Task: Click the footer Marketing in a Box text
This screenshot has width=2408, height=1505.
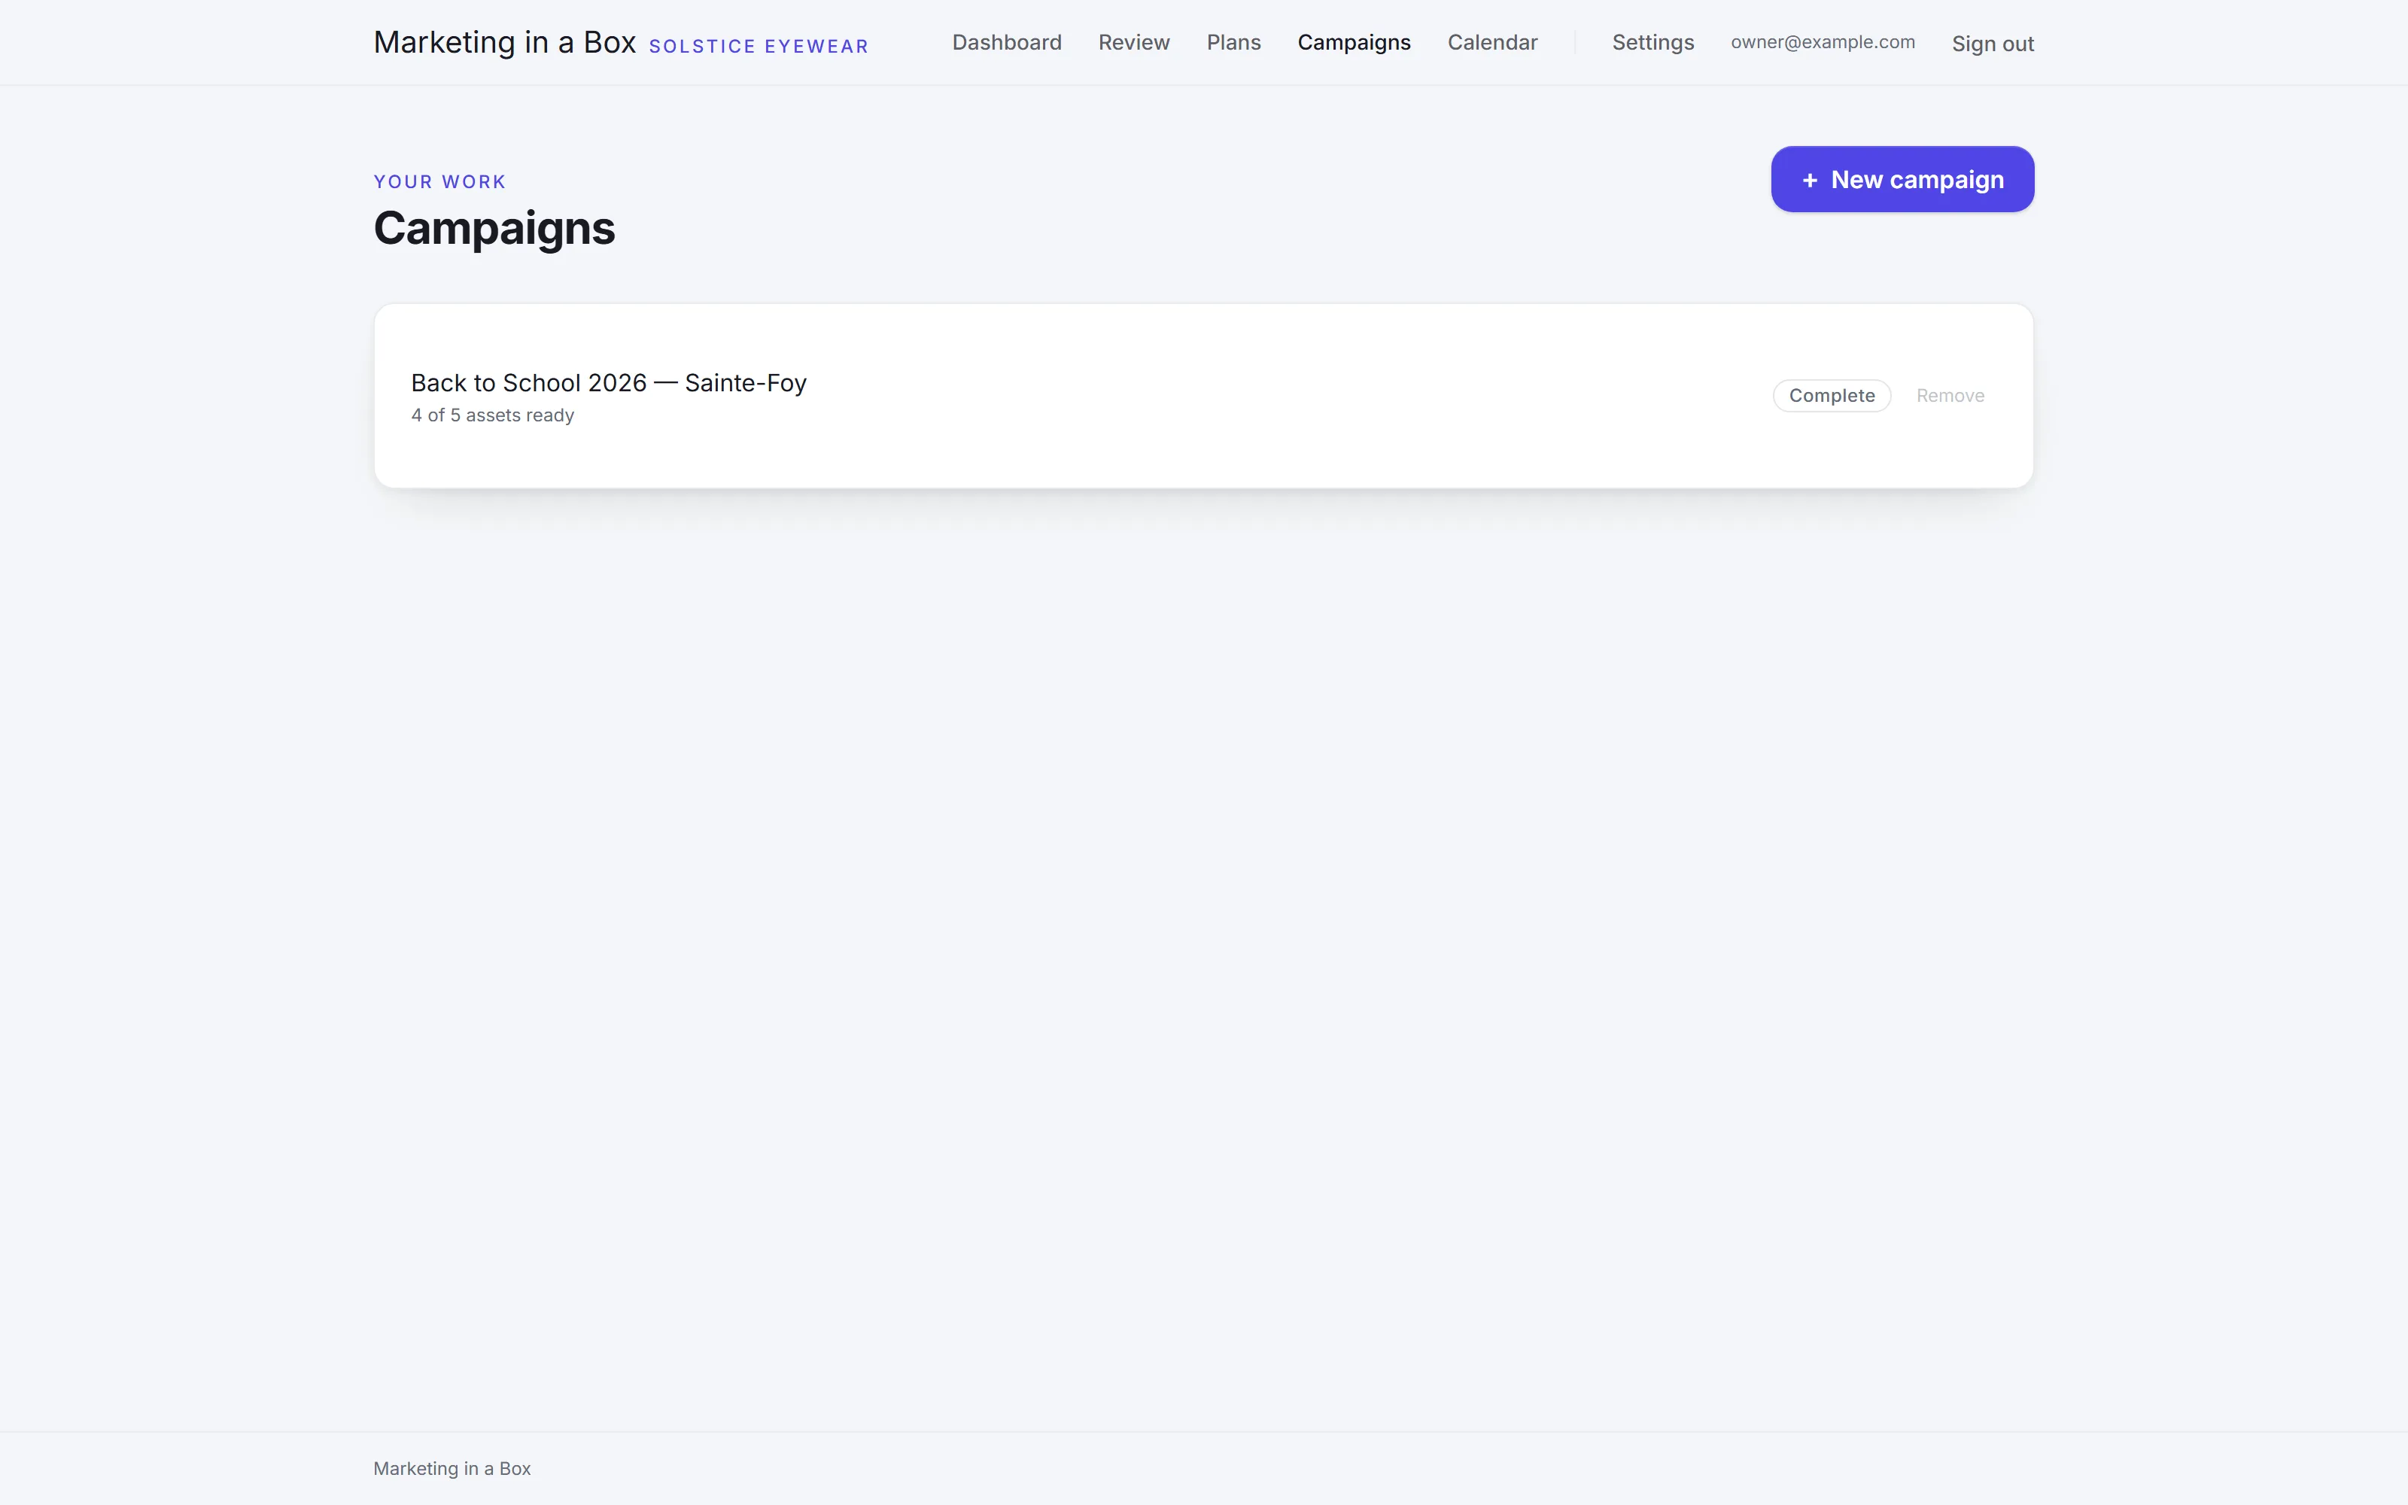Action: point(451,1468)
